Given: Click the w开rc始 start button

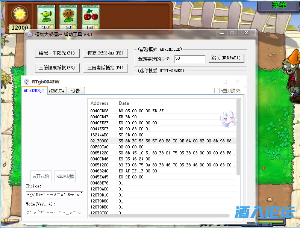Looking at the screenshot, I should (41, 176).
